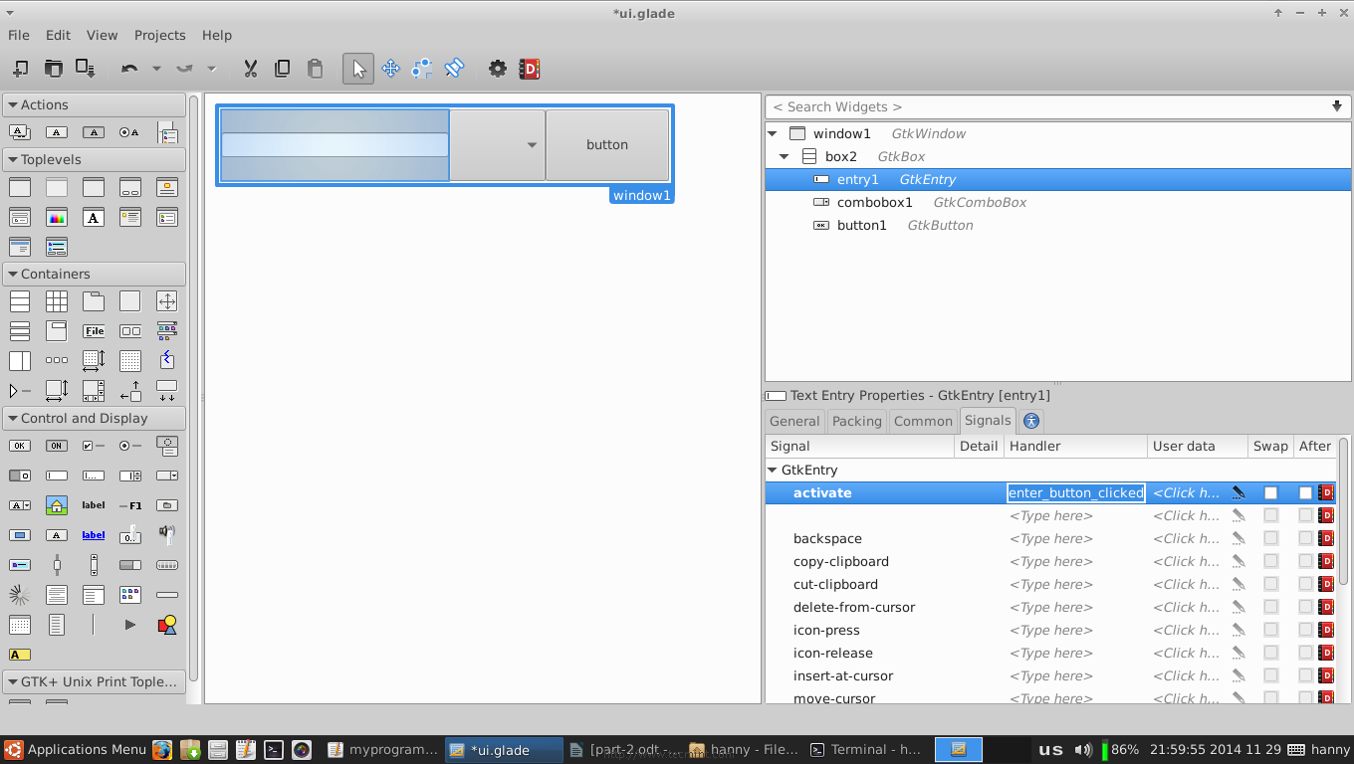Open the accessibility tab icon

[x=1030, y=421]
